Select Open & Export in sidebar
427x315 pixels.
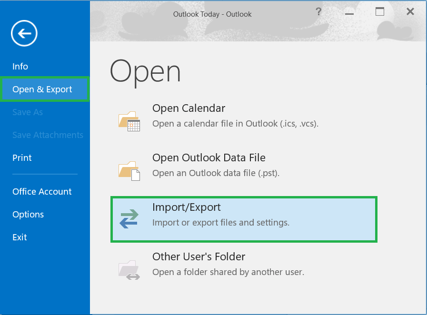click(x=45, y=89)
